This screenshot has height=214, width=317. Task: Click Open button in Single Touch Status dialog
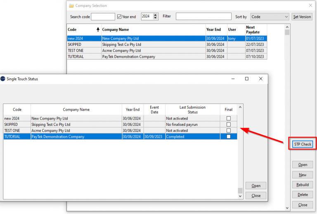pos(255,186)
